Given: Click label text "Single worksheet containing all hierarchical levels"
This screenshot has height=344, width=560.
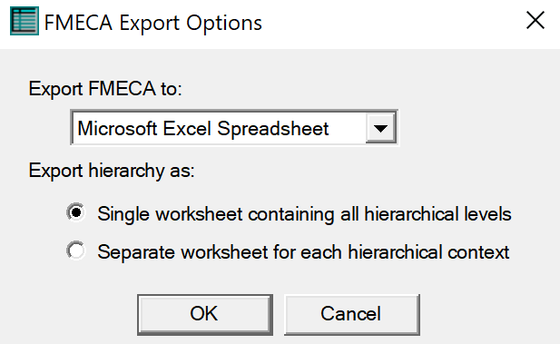Looking at the screenshot, I should pyautogui.click(x=304, y=214).
